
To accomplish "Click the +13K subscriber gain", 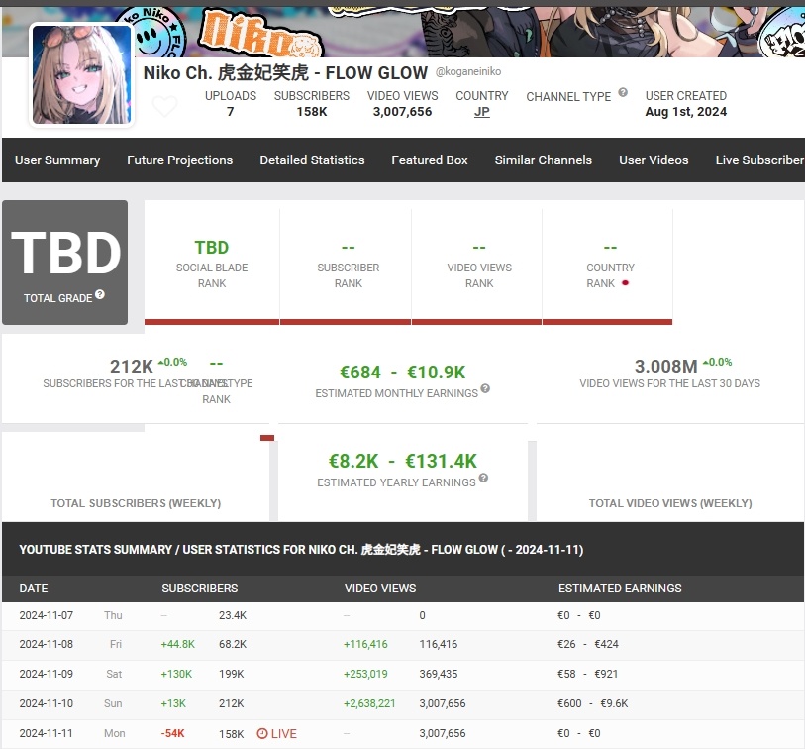I will pyautogui.click(x=173, y=703).
